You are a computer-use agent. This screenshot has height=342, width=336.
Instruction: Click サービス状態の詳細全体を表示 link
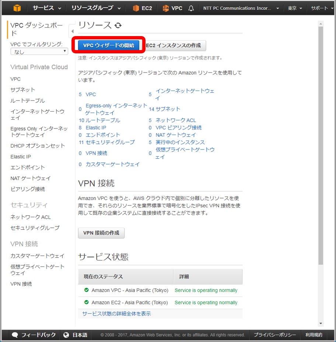[116, 314]
